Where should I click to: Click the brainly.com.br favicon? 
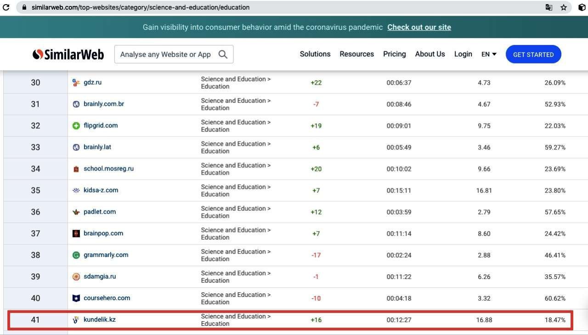[x=76, y=104]
